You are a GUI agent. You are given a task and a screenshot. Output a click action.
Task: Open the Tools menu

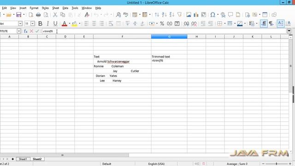pos(75,8)
